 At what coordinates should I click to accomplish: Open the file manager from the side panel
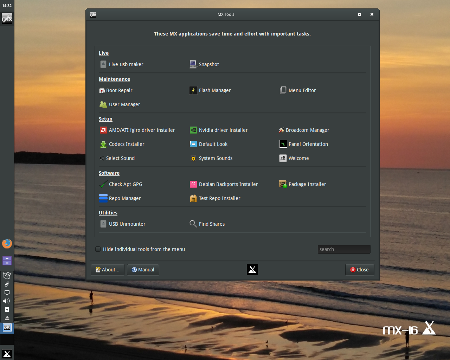[x=7, y=261]
